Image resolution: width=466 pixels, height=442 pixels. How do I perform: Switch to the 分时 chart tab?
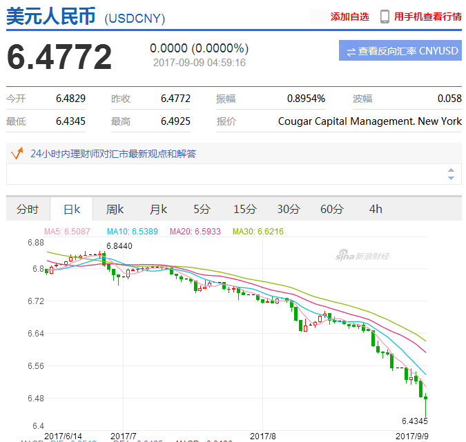tap(28, 209)
